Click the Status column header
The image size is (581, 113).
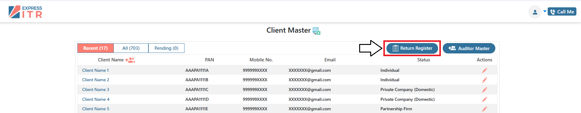tap(423, 60)
